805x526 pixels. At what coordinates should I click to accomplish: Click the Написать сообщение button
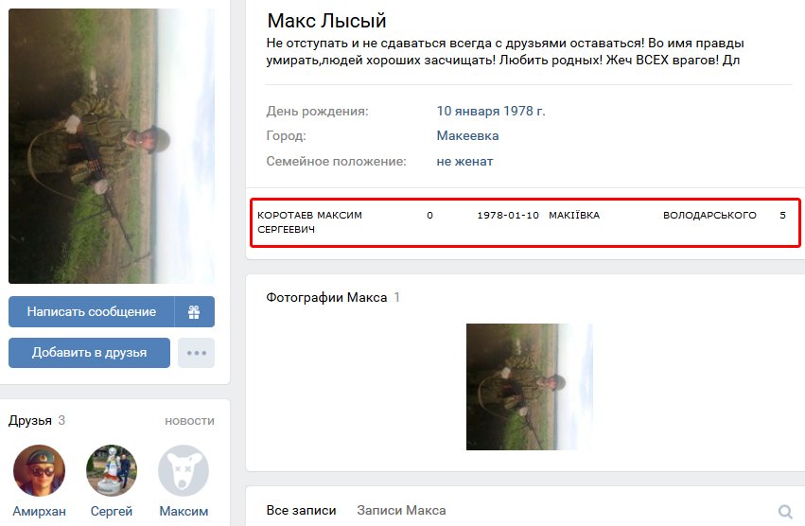coord(92,312)
